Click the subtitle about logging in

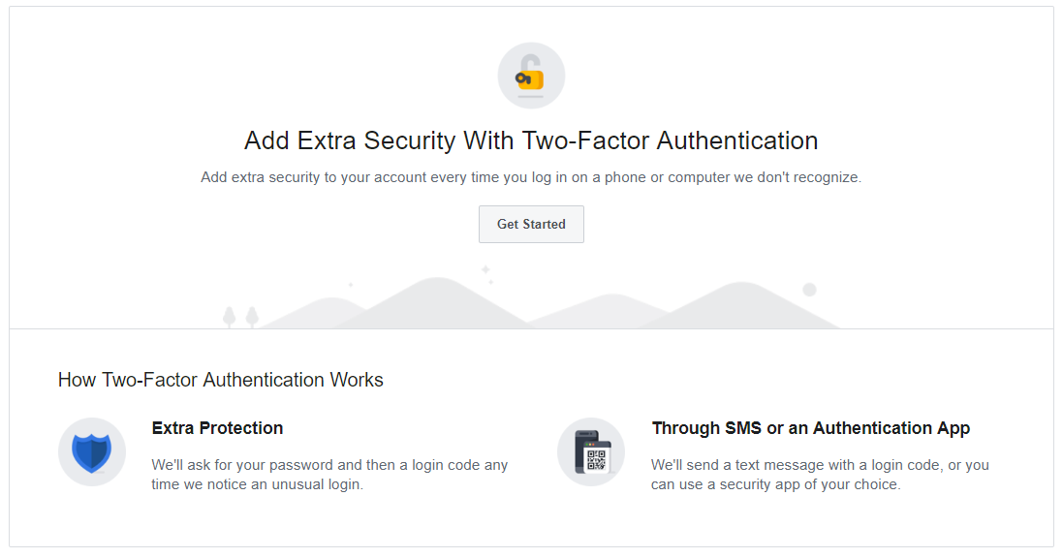coord(531,177)
